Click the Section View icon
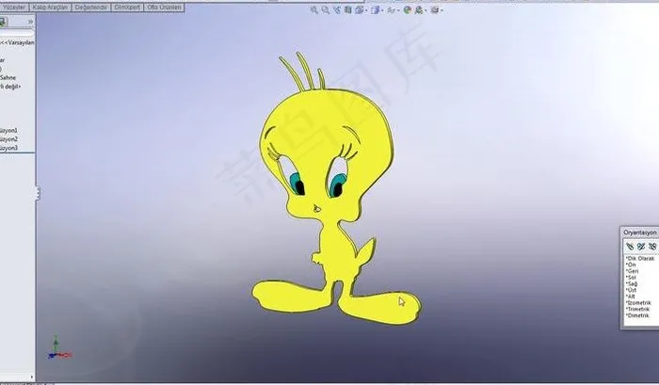Image resolution: width=659 pixels, height=385 pixels. pyautogui.click(x=347, y=10)
